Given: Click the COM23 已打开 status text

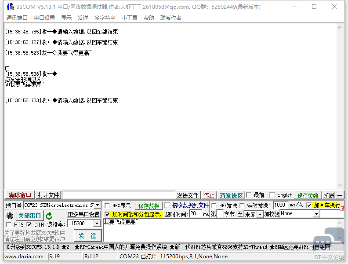Looking at the screenshot, I should (173, 257).
